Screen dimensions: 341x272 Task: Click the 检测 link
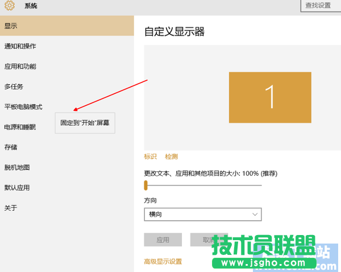tap(171, 156)
